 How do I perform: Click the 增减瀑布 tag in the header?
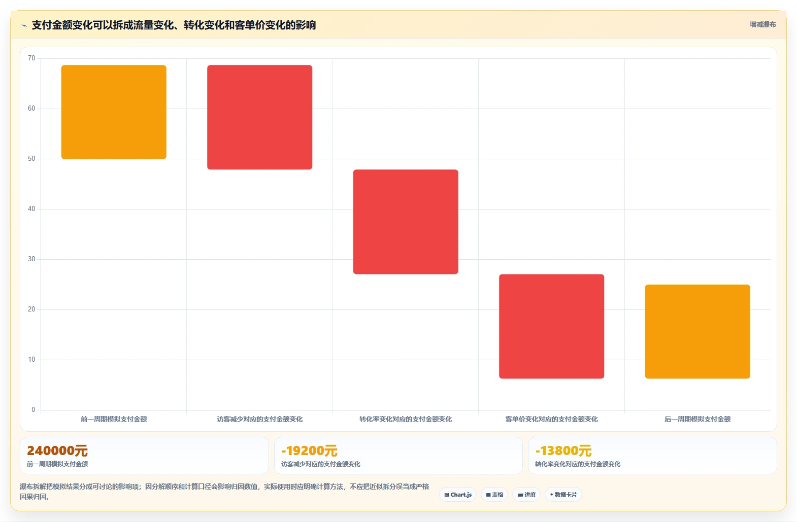pos(762,24)
